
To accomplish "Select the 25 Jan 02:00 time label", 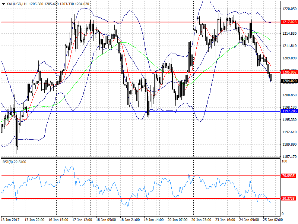I will click(x=273, y=220).
